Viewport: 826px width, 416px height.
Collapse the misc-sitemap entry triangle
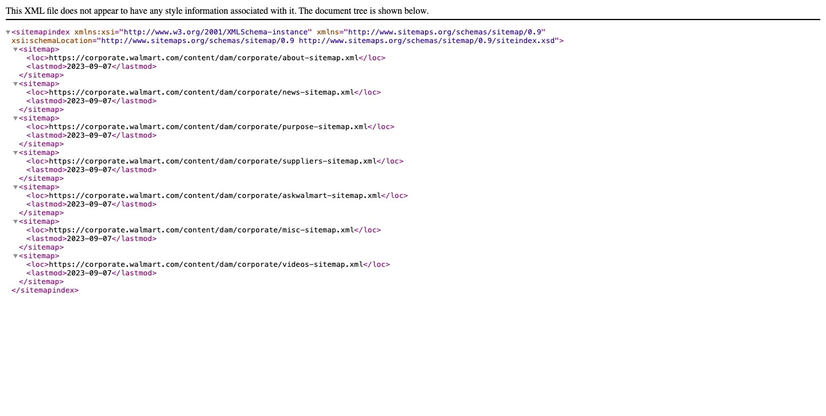[15, 221]
